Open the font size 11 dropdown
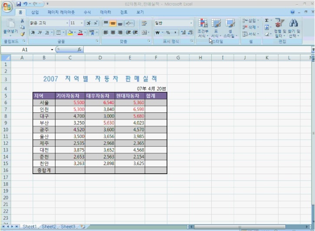Screen dimensions: 315x231 click(82, 23)
